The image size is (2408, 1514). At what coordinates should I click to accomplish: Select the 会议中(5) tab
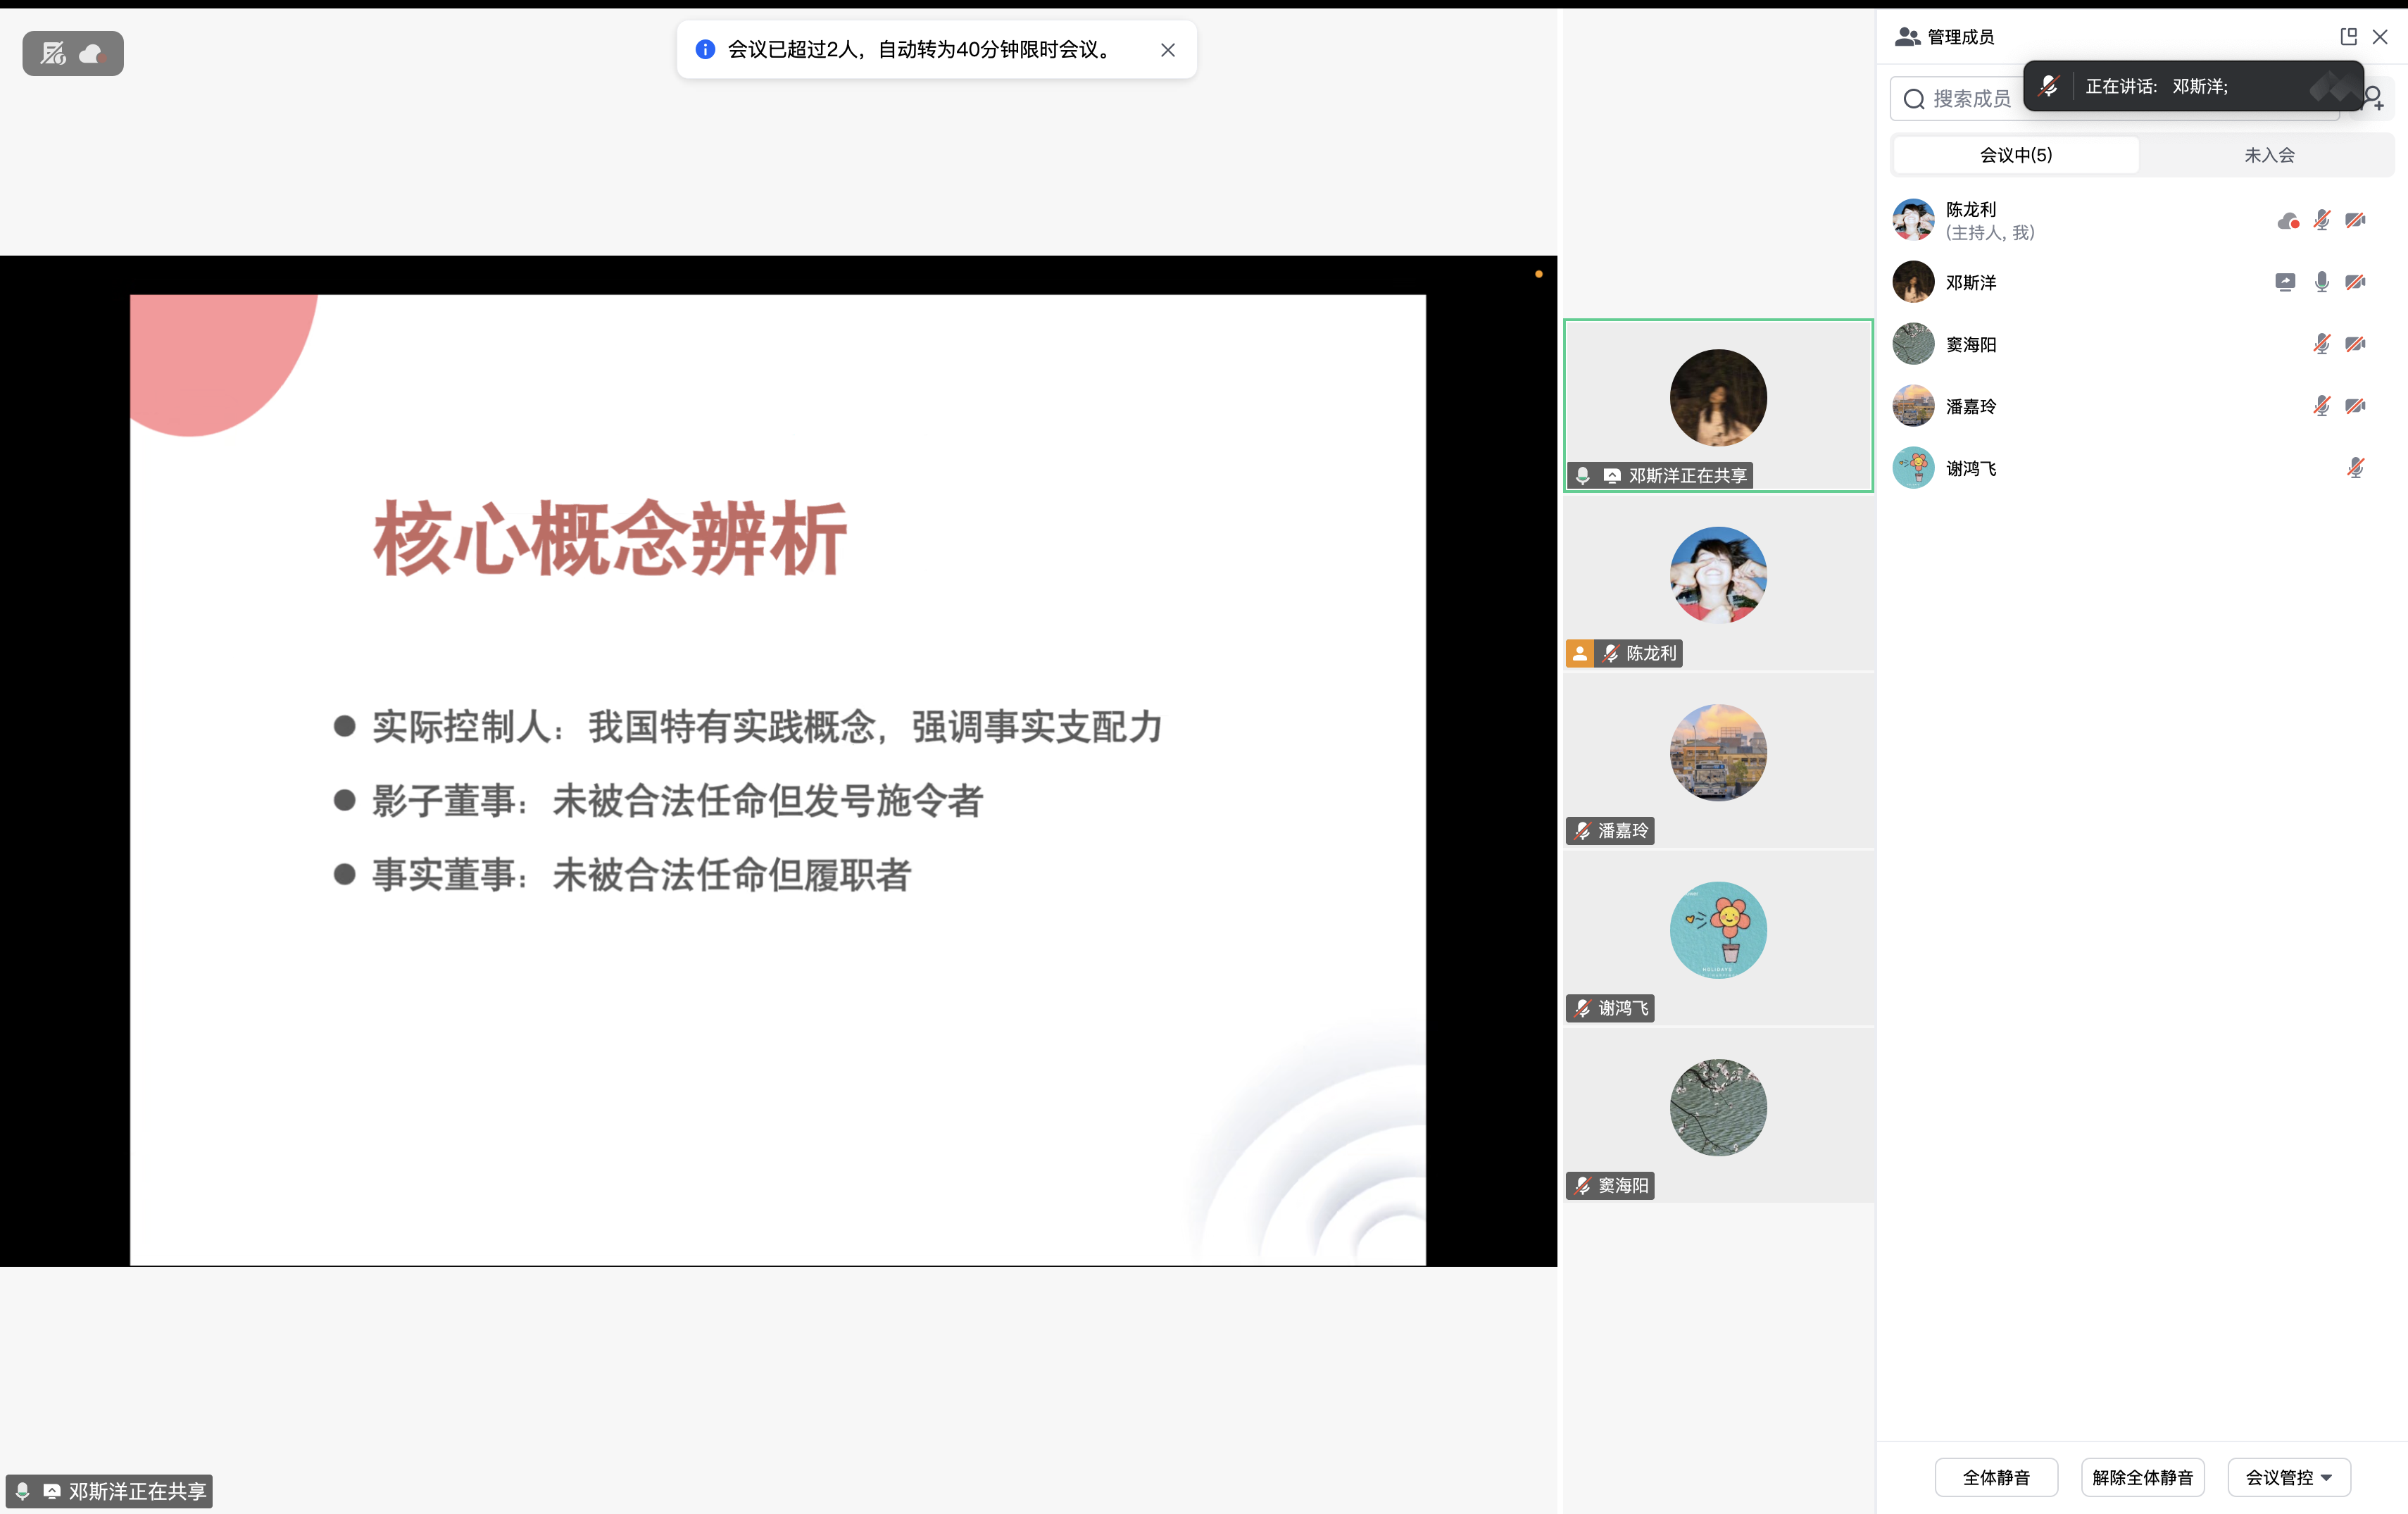(2015, 155)
